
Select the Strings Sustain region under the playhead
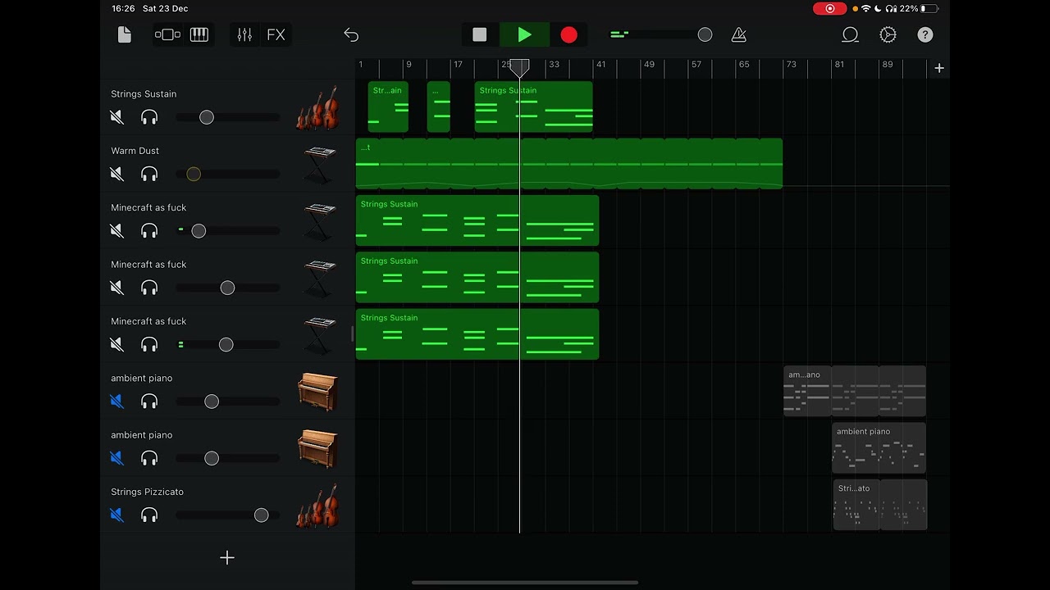[x=533, y=107]
